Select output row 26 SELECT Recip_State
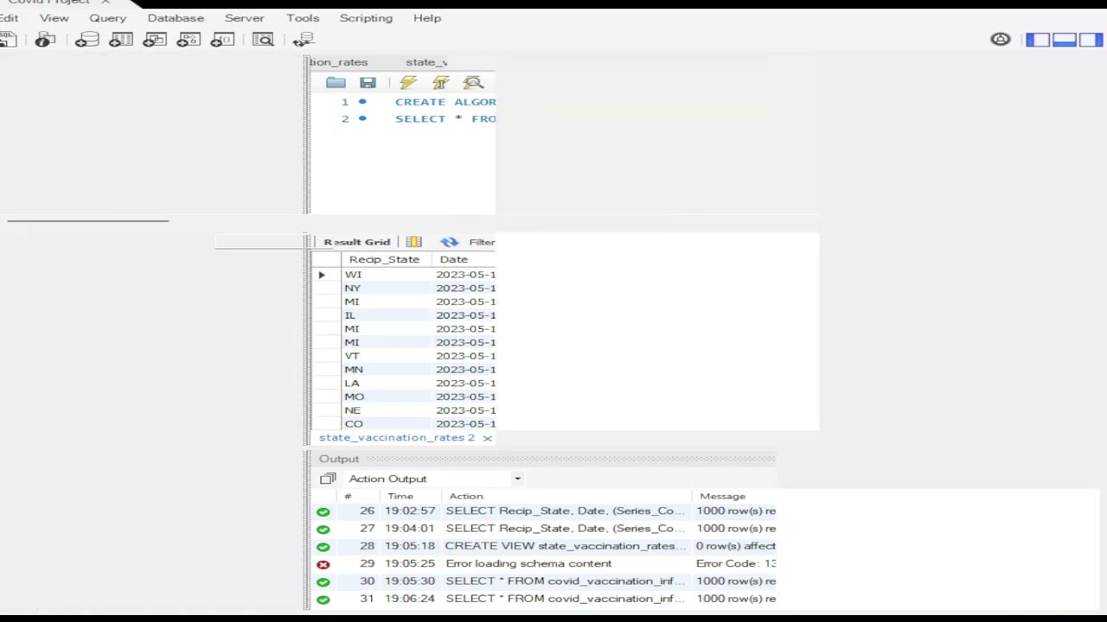 pyautogui.click(x=545, y=511)
